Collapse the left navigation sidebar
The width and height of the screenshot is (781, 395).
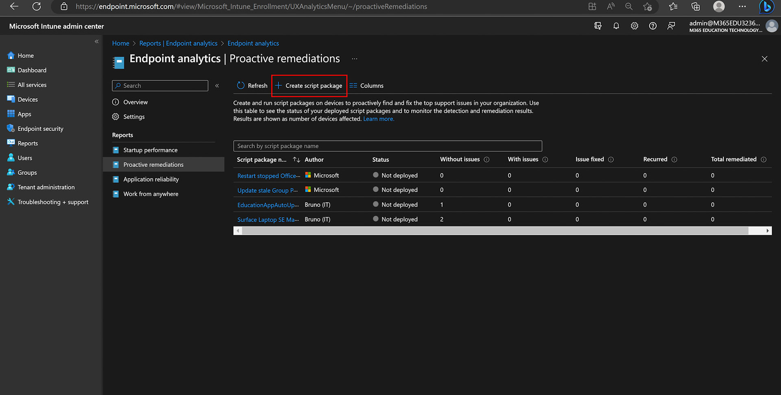96,41
